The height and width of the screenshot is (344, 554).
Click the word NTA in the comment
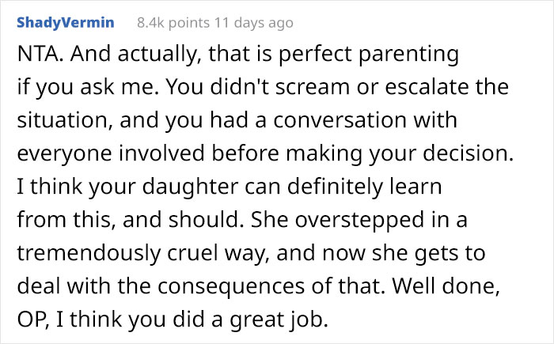pyautogui.click(x=34, y=56)
